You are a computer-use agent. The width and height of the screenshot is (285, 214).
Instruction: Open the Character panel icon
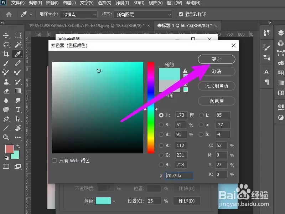tap(266, 72)
